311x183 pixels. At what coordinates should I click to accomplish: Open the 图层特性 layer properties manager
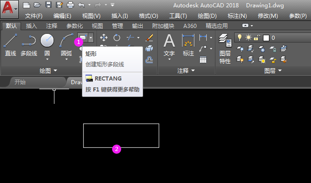[225, 48]
